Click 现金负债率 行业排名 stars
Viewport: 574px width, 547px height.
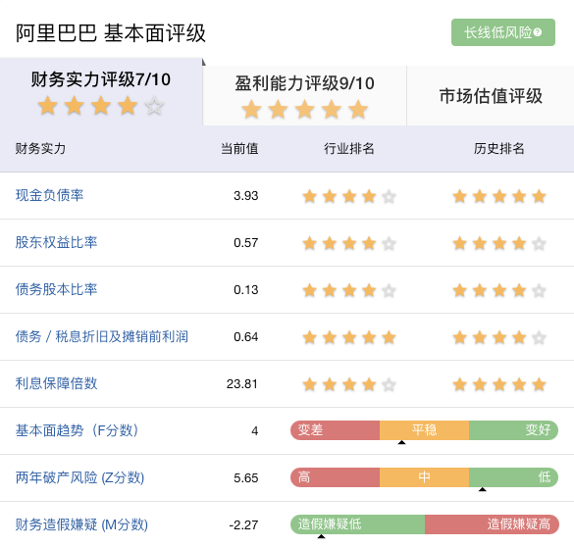point(349,196)
